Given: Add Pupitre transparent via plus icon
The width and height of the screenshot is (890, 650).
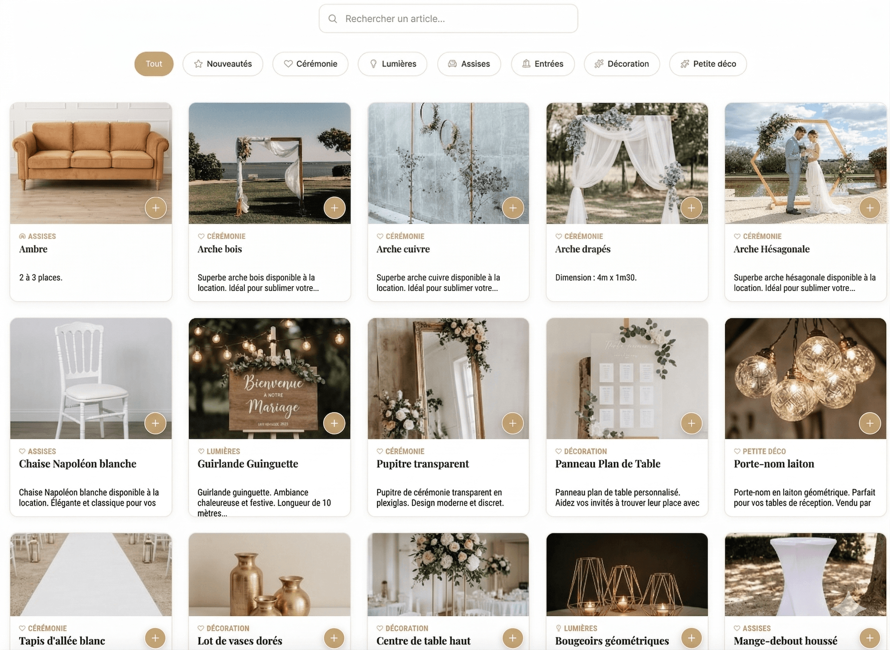Looking at the screenshot, I should click(x=513, y=423).
